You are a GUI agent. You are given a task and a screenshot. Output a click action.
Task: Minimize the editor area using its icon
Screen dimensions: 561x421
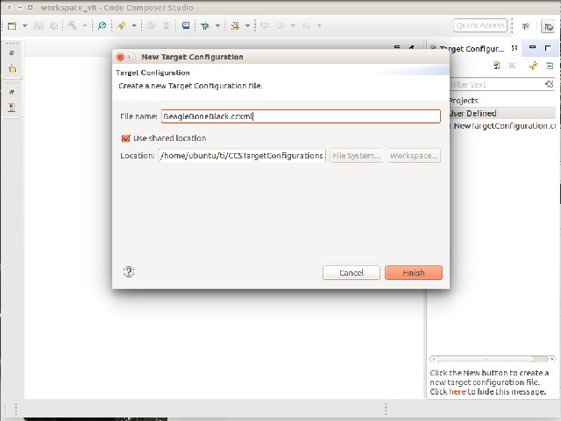pos(397,46)
